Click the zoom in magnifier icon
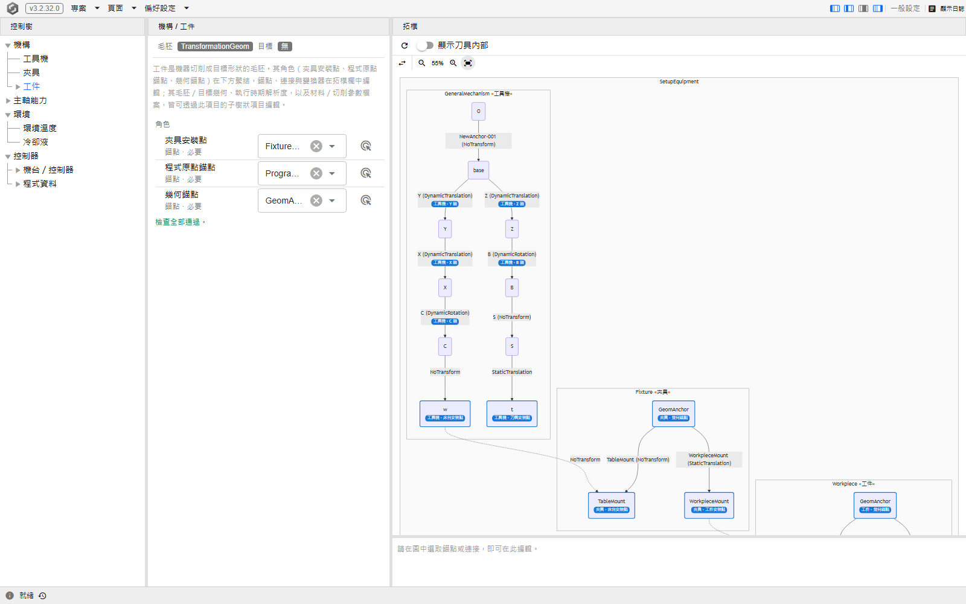Image resolution: width=966 pixels, height=604 pixels. [x=453, y=63]
